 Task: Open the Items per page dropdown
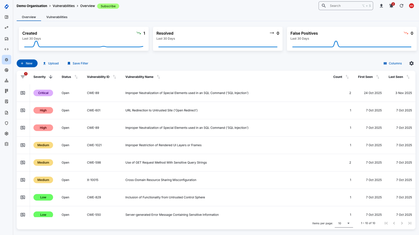coord(343,223)
